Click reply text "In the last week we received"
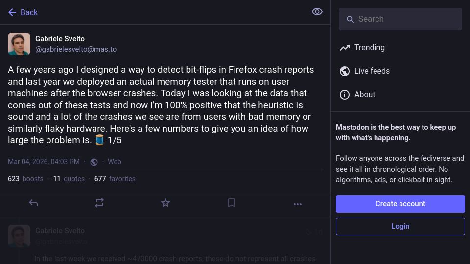 (x=80, y=259)
